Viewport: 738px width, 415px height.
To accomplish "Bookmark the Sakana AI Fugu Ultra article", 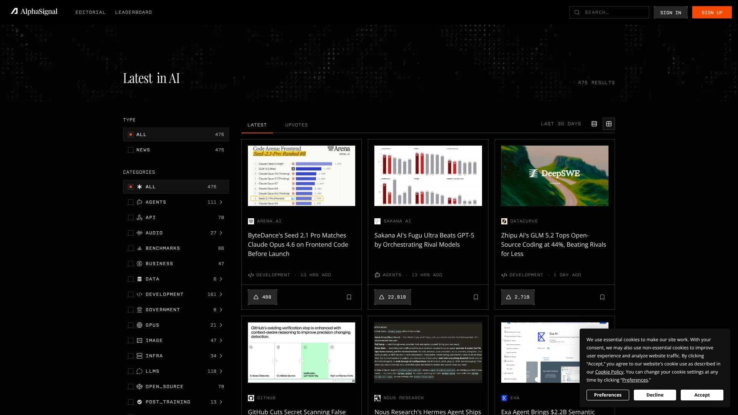I will pos(476,297).
